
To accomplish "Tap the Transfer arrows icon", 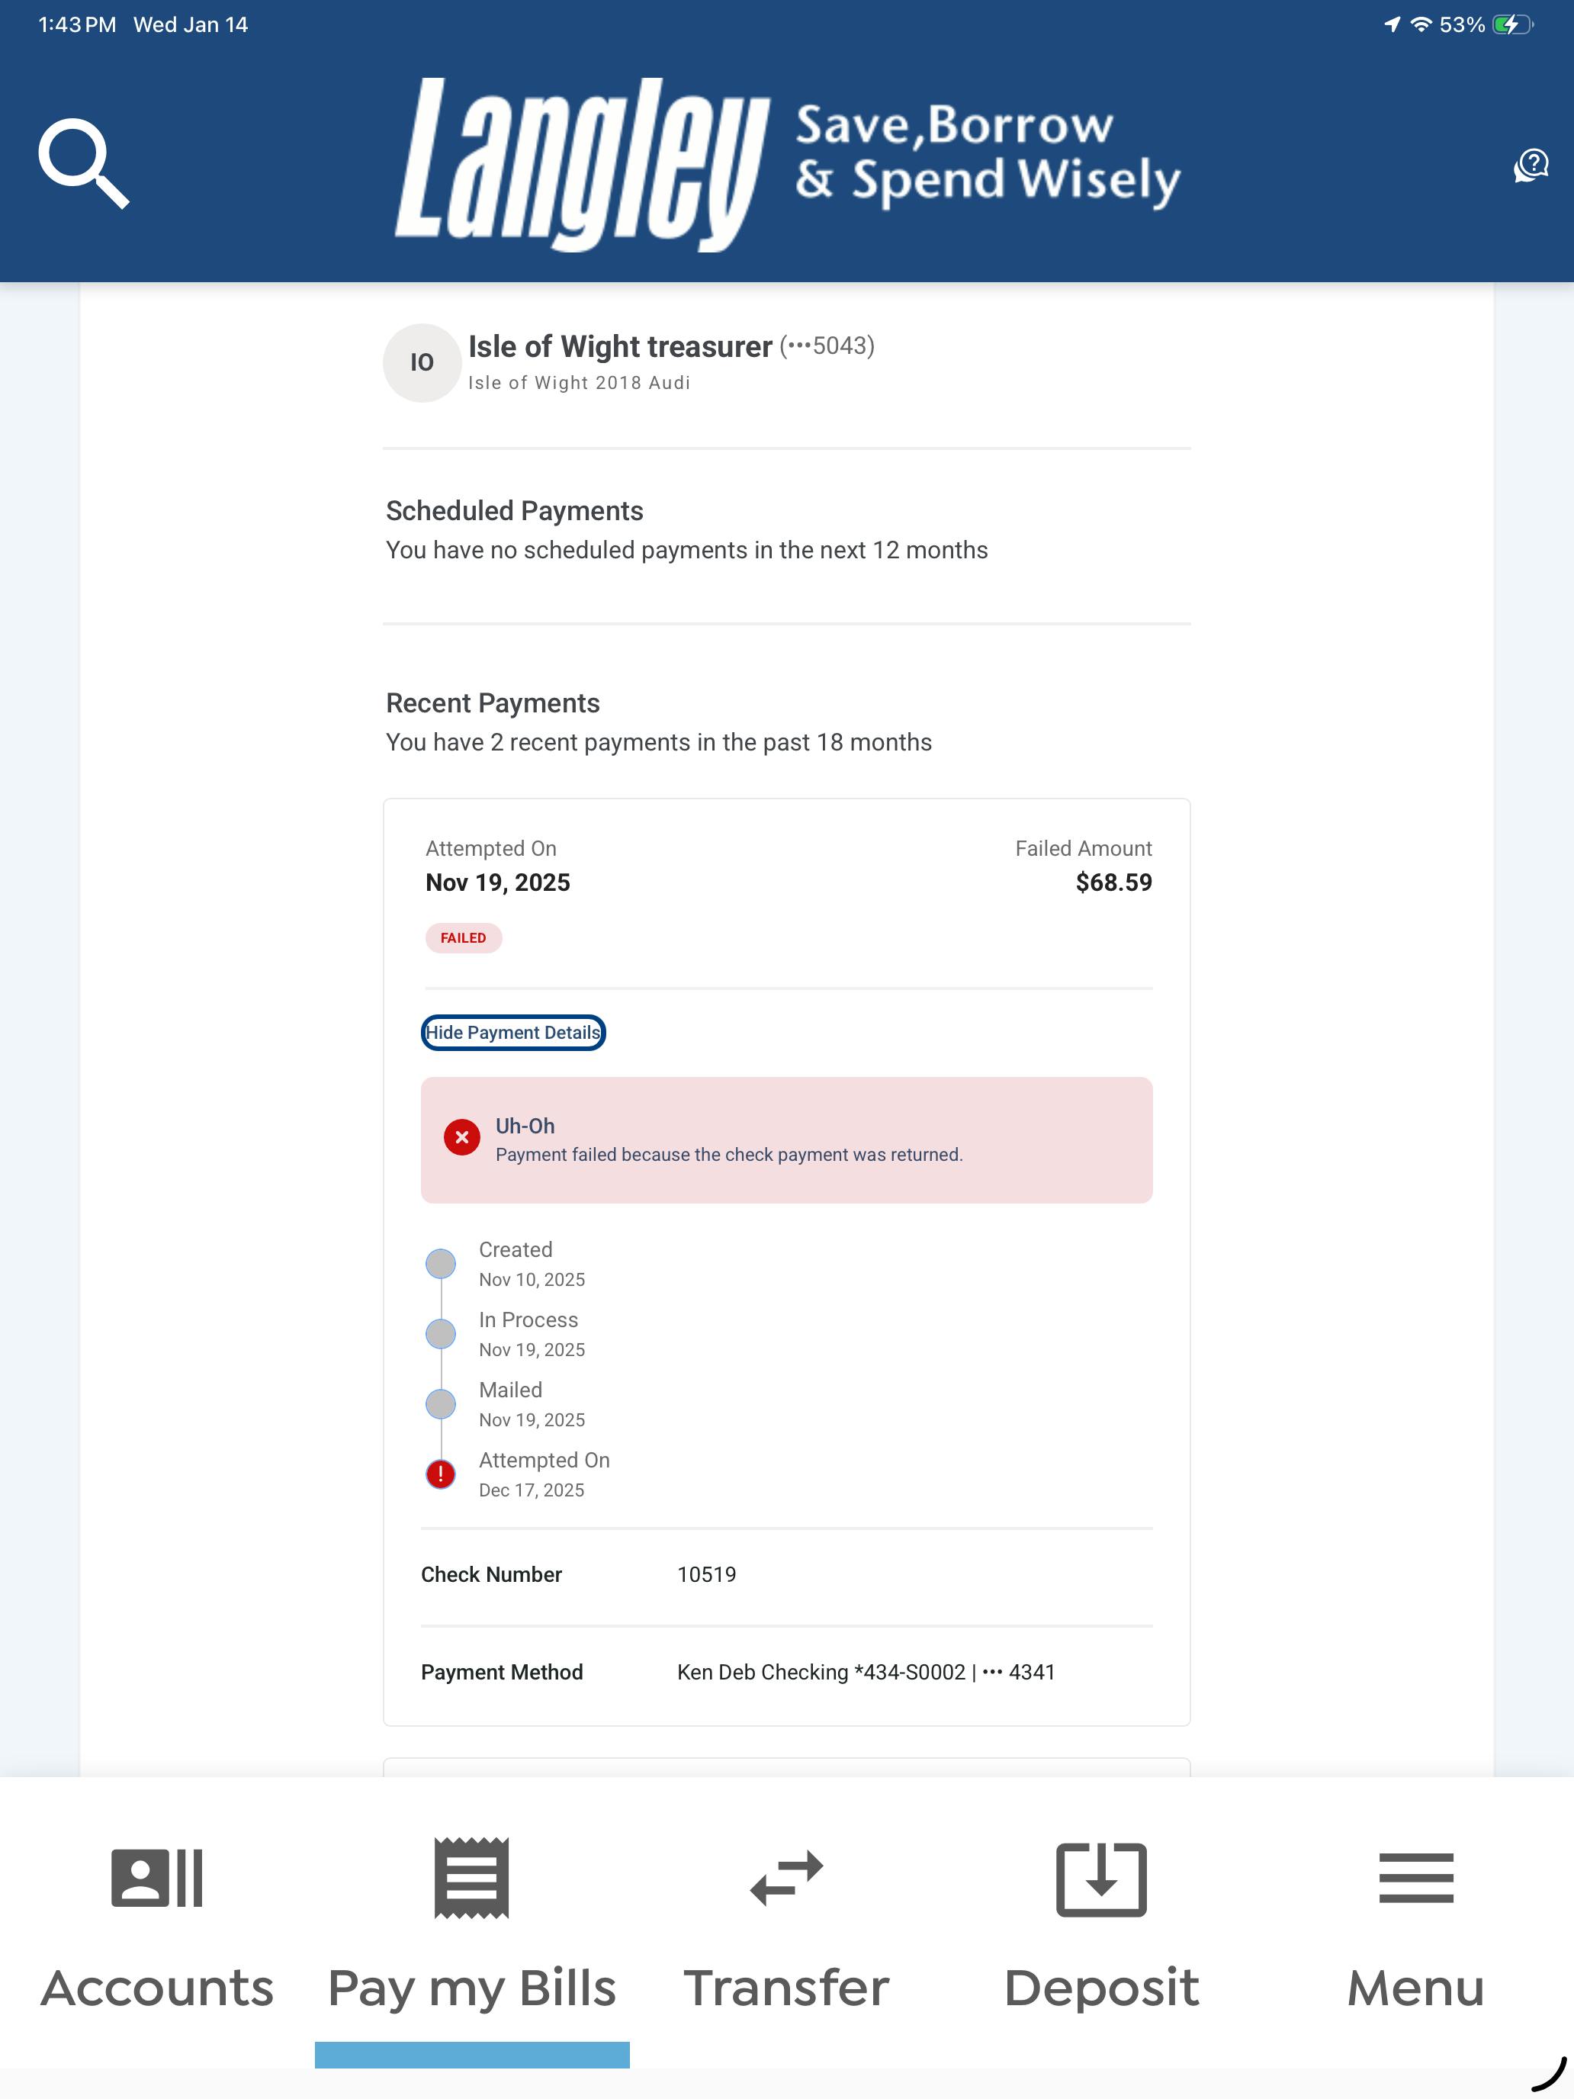I will [786, 1877].
